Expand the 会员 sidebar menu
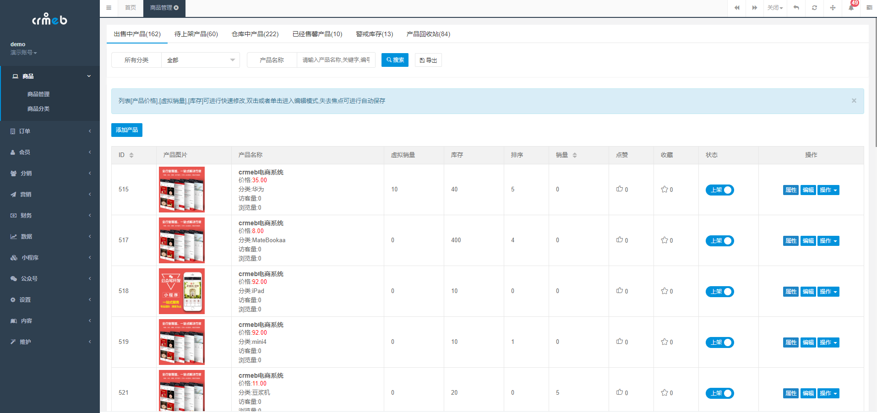The height and width of the screenshot is (413, 877). tap(50, 152)
